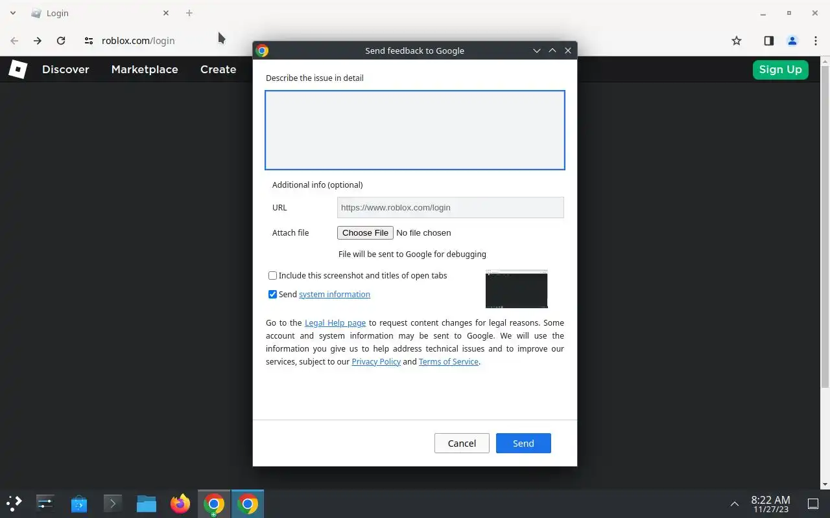
Task: Enable Include this screenshot checkbox
Action: [273, 275]
